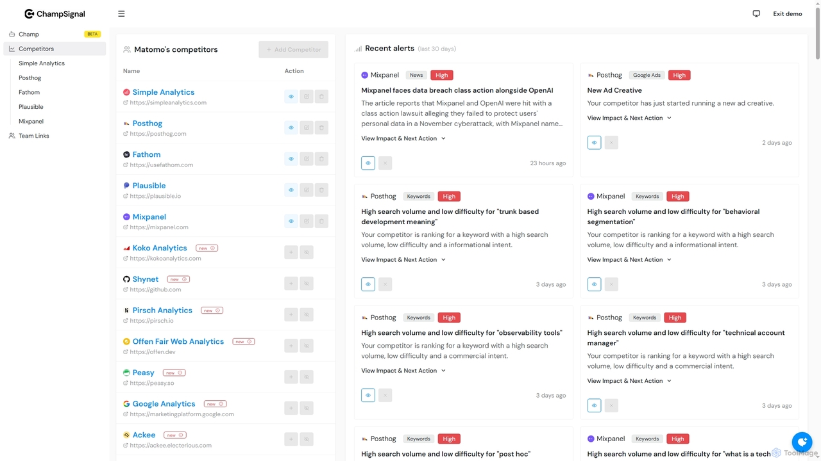Add Google Analytics with the plus icon
This screenshot has height=461, width=821.
coord(291,408)
